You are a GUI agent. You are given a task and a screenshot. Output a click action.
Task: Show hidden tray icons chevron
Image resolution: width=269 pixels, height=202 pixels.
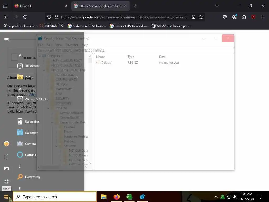216,197
